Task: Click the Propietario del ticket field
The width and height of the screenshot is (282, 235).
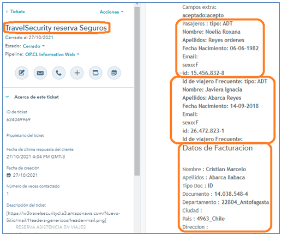Action: click(x=25, y=135)
